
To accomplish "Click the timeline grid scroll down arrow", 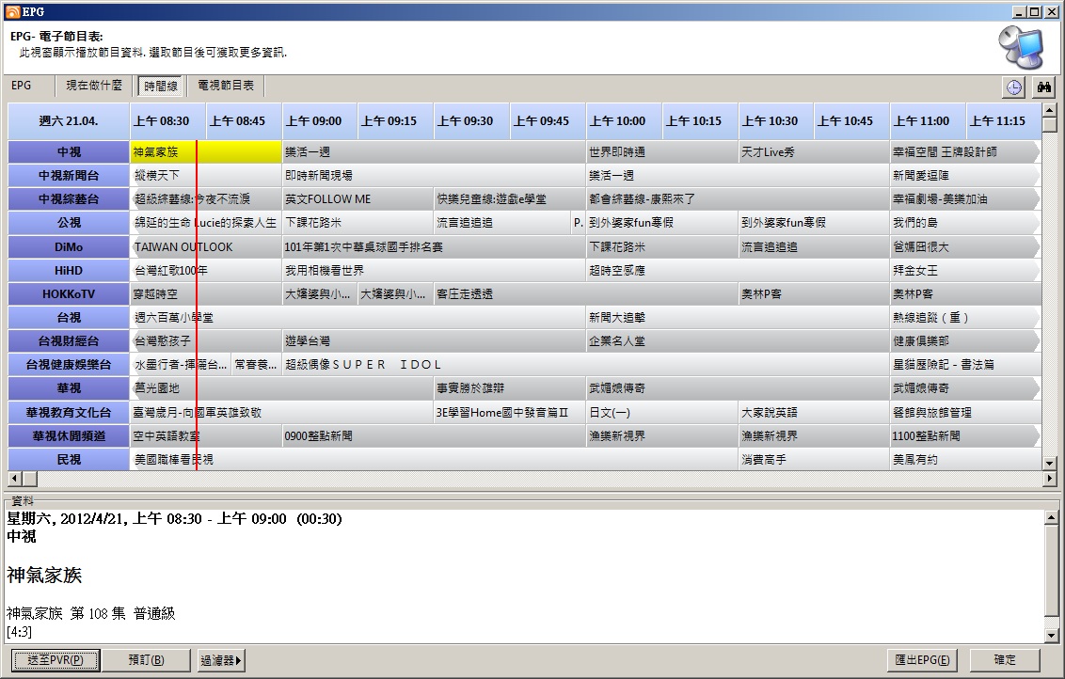I will click(1049, 463).
